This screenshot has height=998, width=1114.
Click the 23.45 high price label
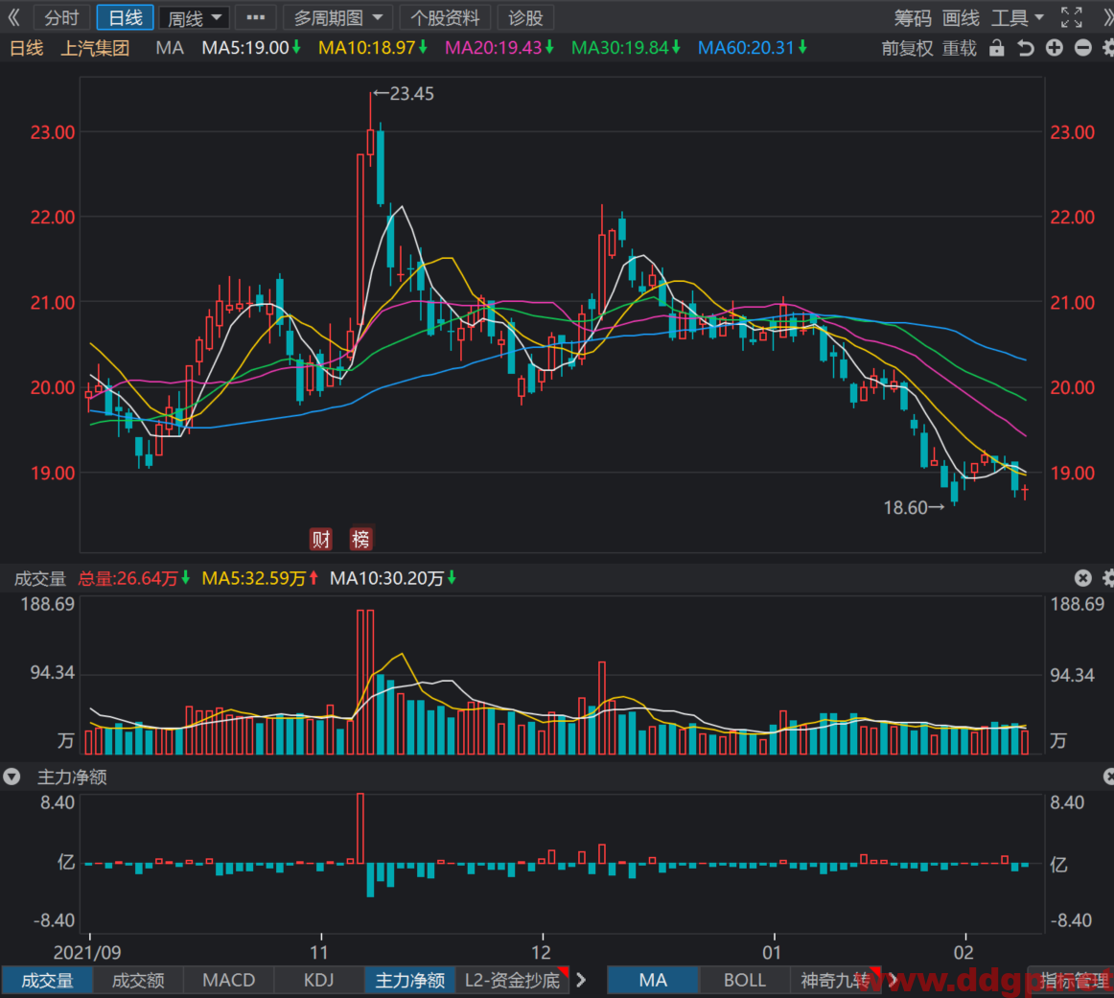(411, 94)
